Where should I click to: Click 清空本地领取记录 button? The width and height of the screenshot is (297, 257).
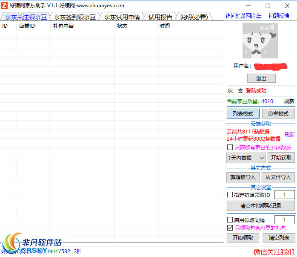click(x=261, y=206)
